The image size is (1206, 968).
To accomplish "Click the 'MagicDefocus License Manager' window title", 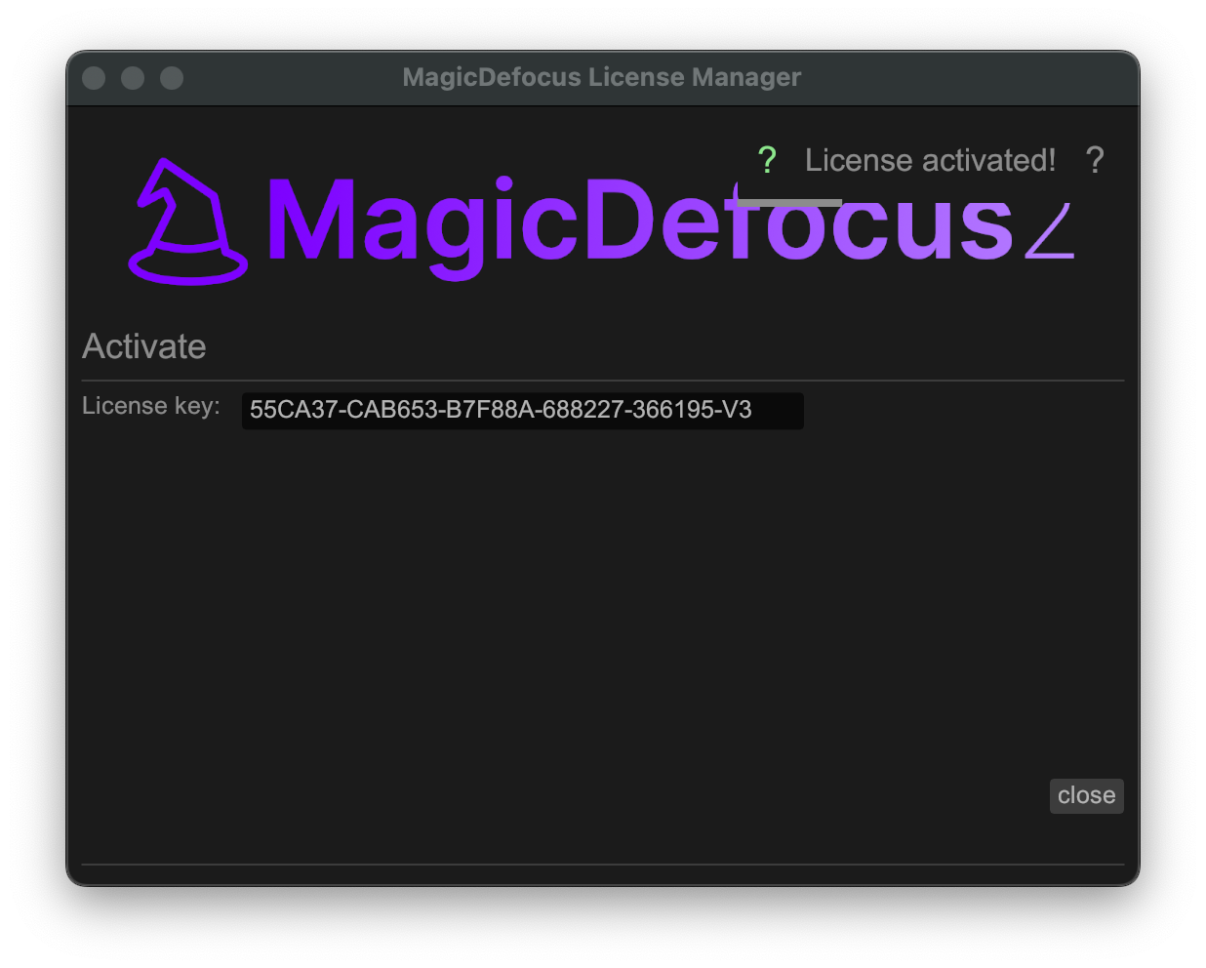I will pos(602,78).
